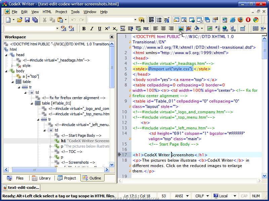Undo the last action with the Undo arrow

pyautogui.click(x=74, y=20)
